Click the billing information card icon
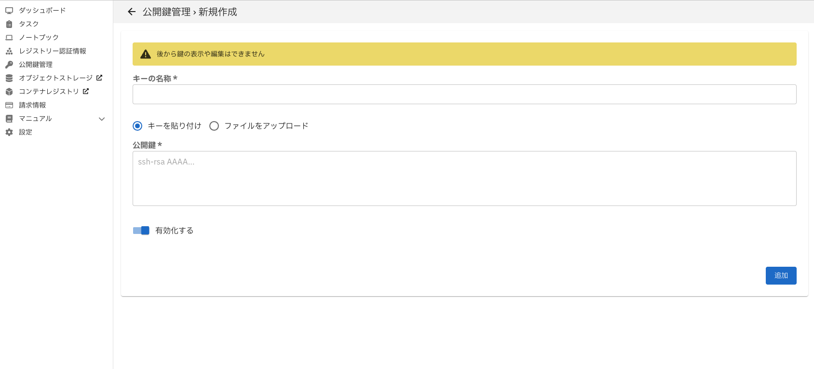Screen dimensions: 814x369 click(x=9, y=105)
